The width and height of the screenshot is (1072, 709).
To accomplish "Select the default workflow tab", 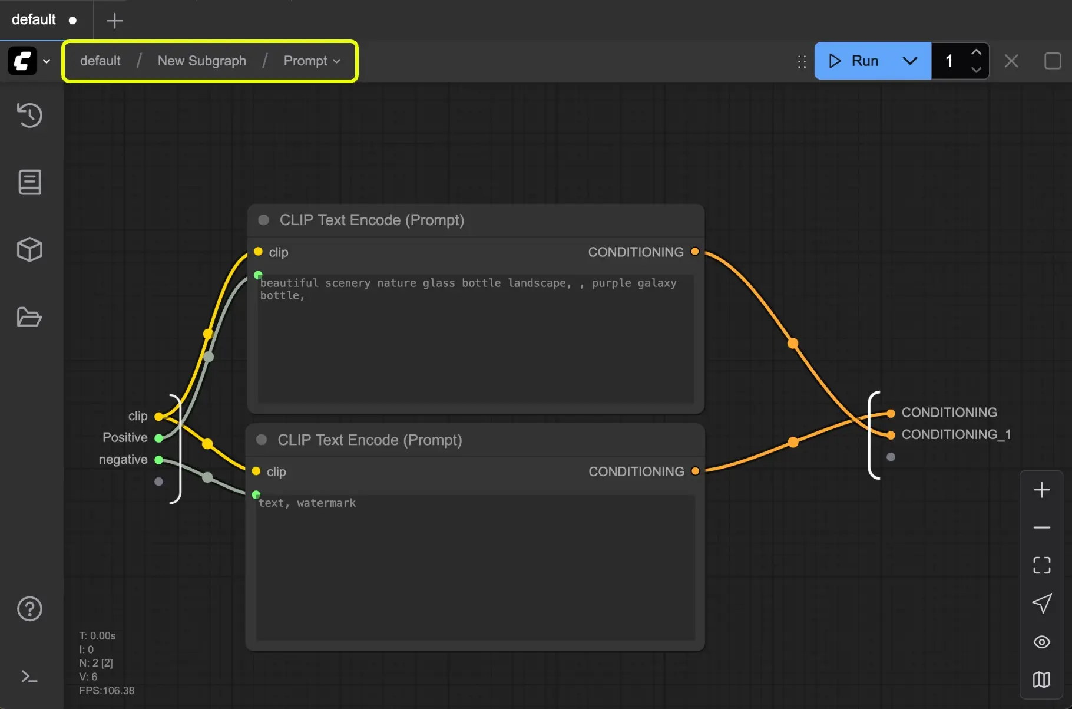I will (34, 19).
